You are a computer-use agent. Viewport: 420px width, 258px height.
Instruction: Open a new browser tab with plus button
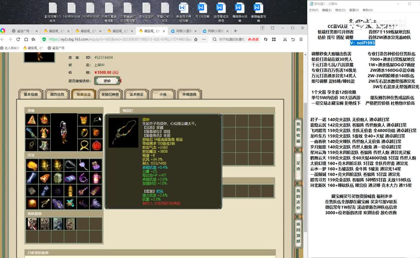[235, 31]
